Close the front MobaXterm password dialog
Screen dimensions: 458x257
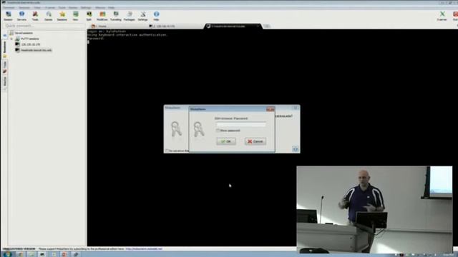271,109
